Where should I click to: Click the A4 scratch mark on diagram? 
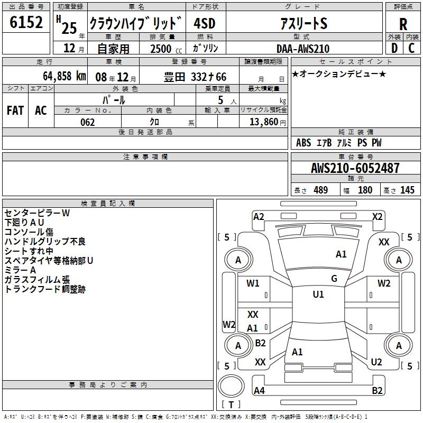[259, 391]
